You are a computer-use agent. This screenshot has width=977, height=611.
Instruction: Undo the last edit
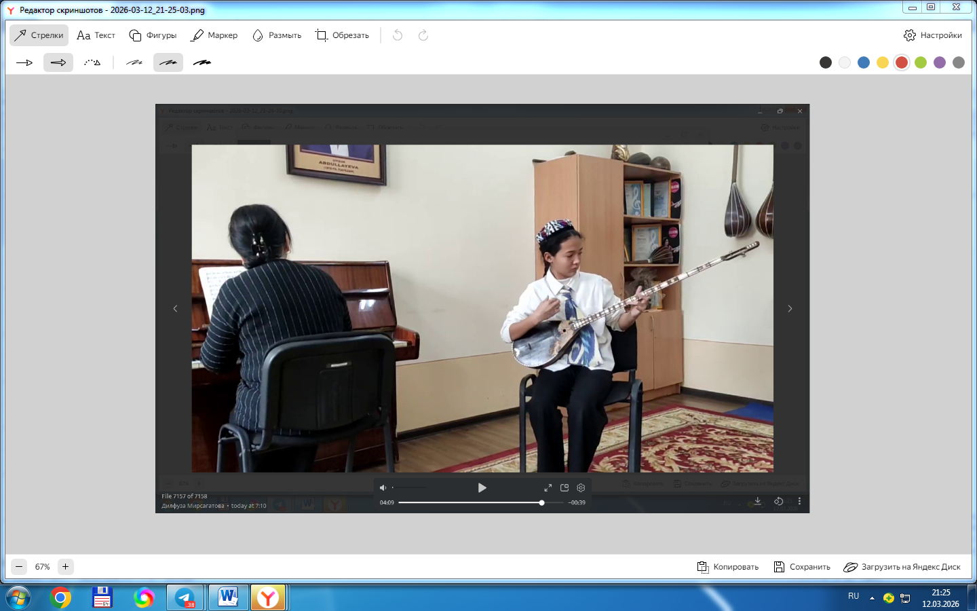click(x=398, y=35)
